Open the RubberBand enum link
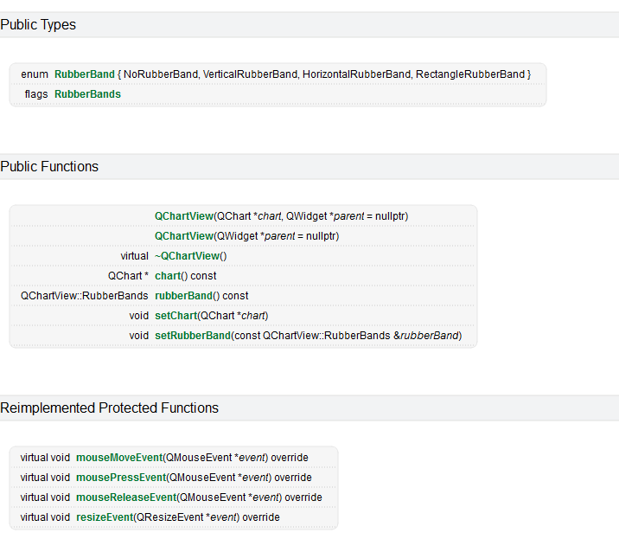Screen dimensions: 619x552 [x=83, y=74]
